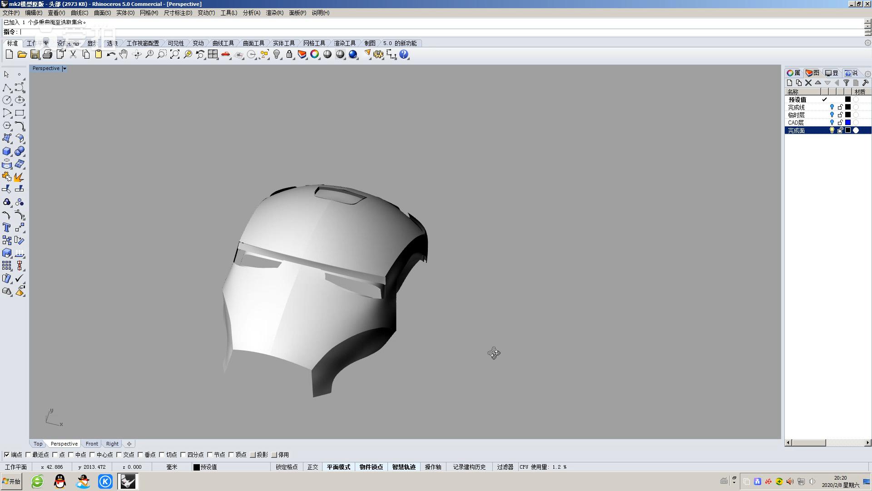Open the 实体工具 menu tab

283,43
